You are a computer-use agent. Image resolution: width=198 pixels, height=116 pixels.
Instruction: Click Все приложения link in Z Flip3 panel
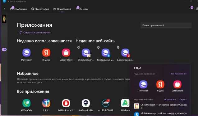[x=178, y=74]
